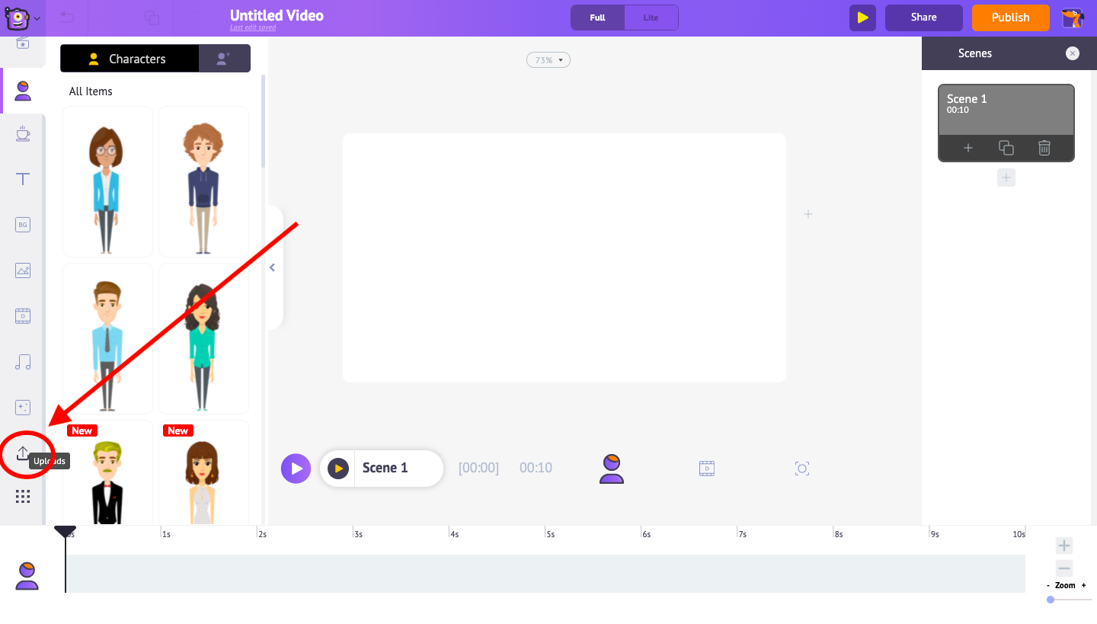Open the Properties coffee cup icon
This screenshot has height=624, width=1097.
click(x=23, y=134)
